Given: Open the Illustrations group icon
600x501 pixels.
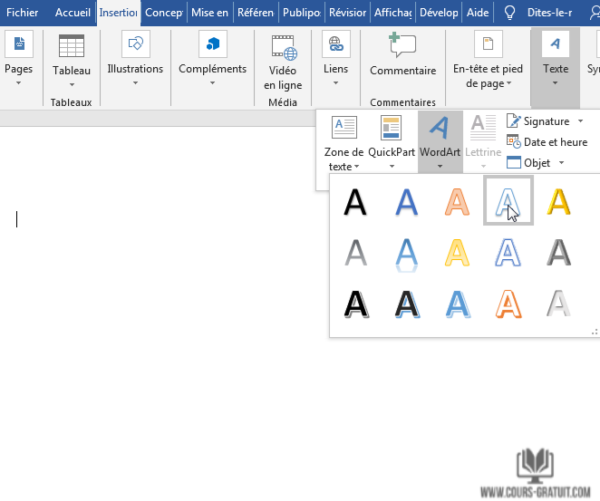Looking at the screenshot, I should click(135, 44).
